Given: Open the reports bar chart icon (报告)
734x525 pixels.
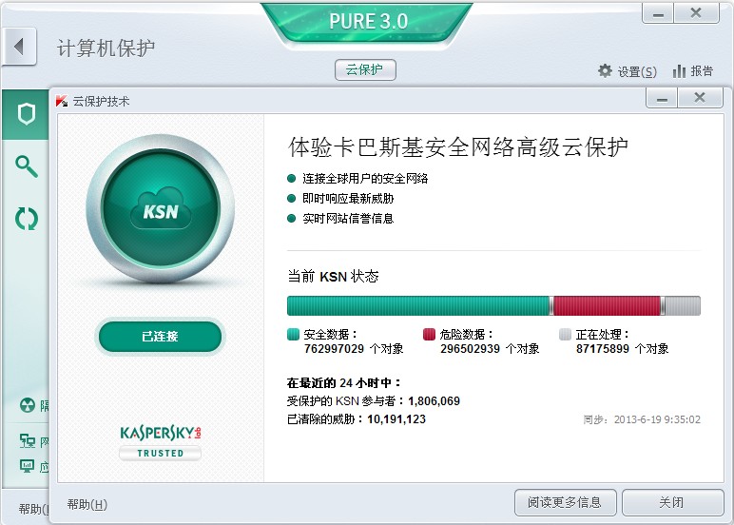Looking at the screenshot, I should tap(680, 71).
